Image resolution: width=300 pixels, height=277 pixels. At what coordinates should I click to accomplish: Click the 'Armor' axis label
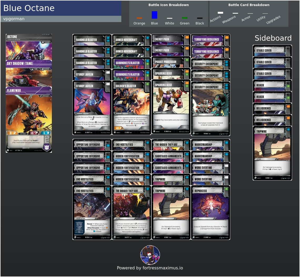pyautogui.click(x=246, y=18)
